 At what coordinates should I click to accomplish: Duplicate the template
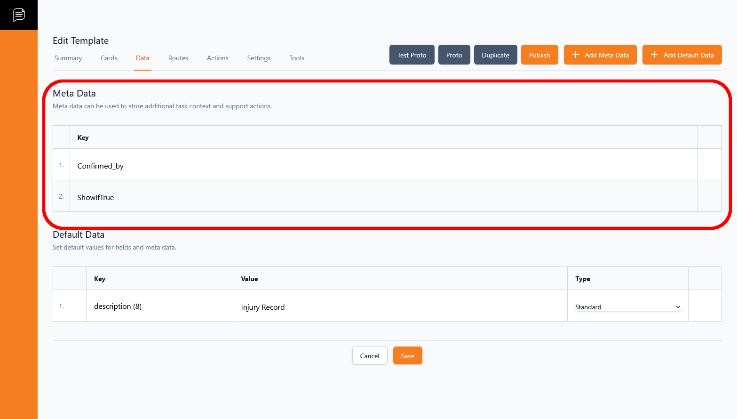pos(495,55)
